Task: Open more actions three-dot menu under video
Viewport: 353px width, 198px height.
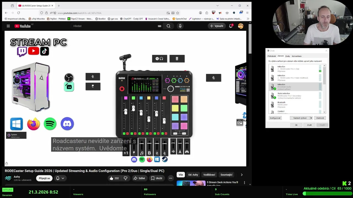Action: pos(171,178)
